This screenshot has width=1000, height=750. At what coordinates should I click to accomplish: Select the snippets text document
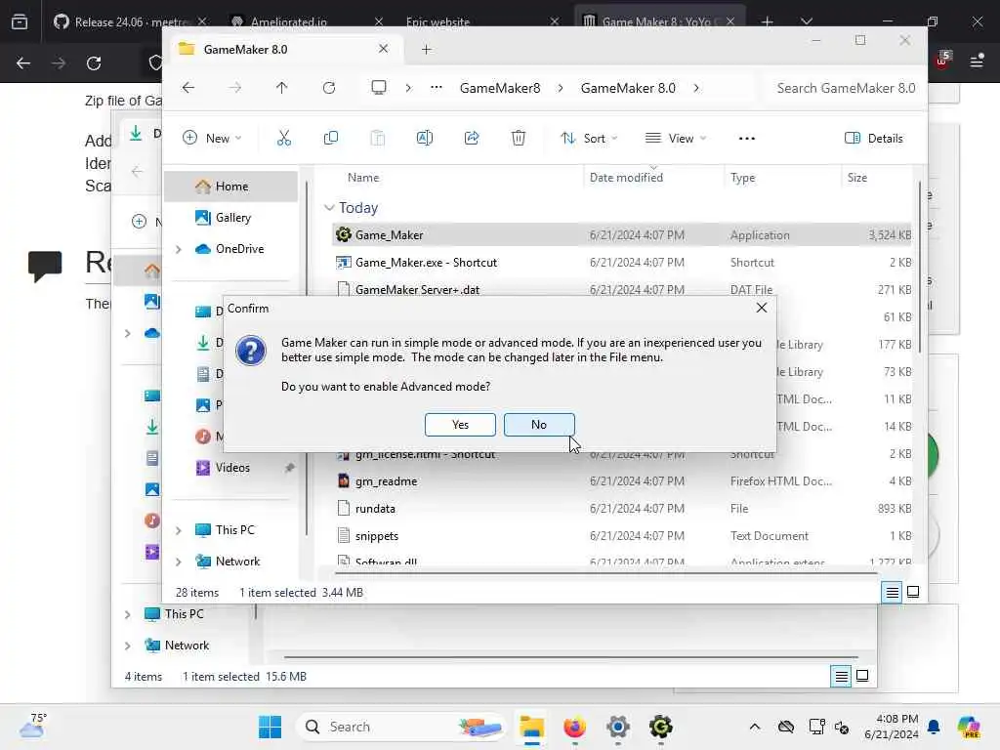pyautogui.click(x=622, y=536)
